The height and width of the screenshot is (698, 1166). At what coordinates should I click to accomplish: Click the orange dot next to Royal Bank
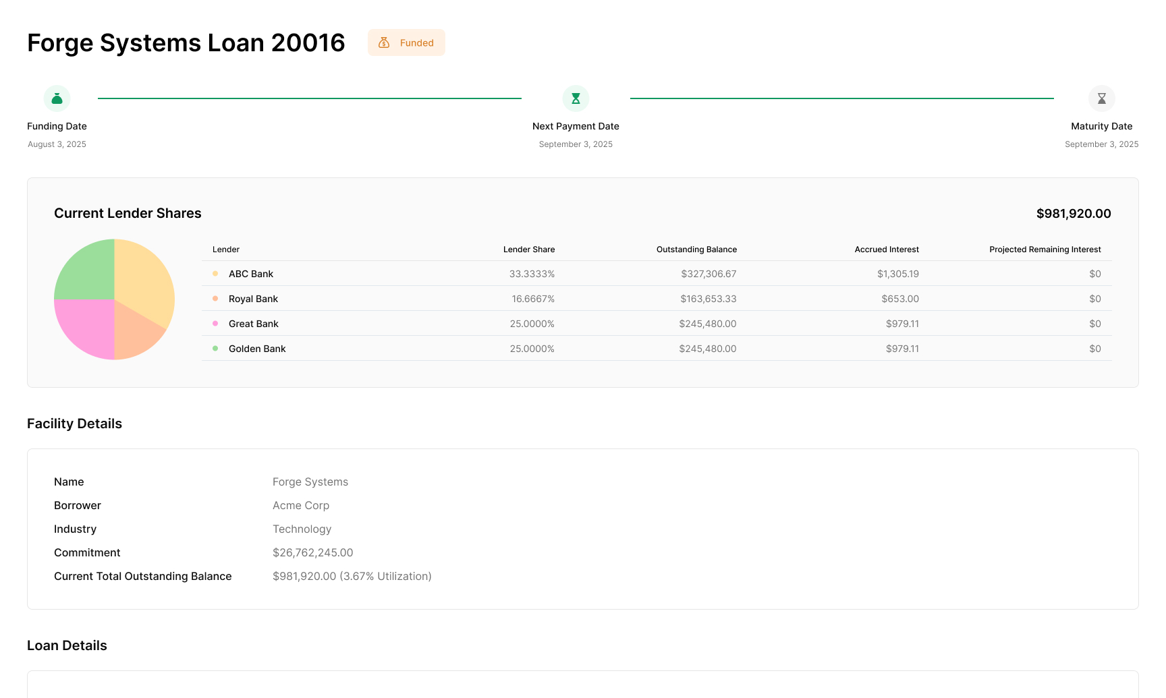click(215, 298)
